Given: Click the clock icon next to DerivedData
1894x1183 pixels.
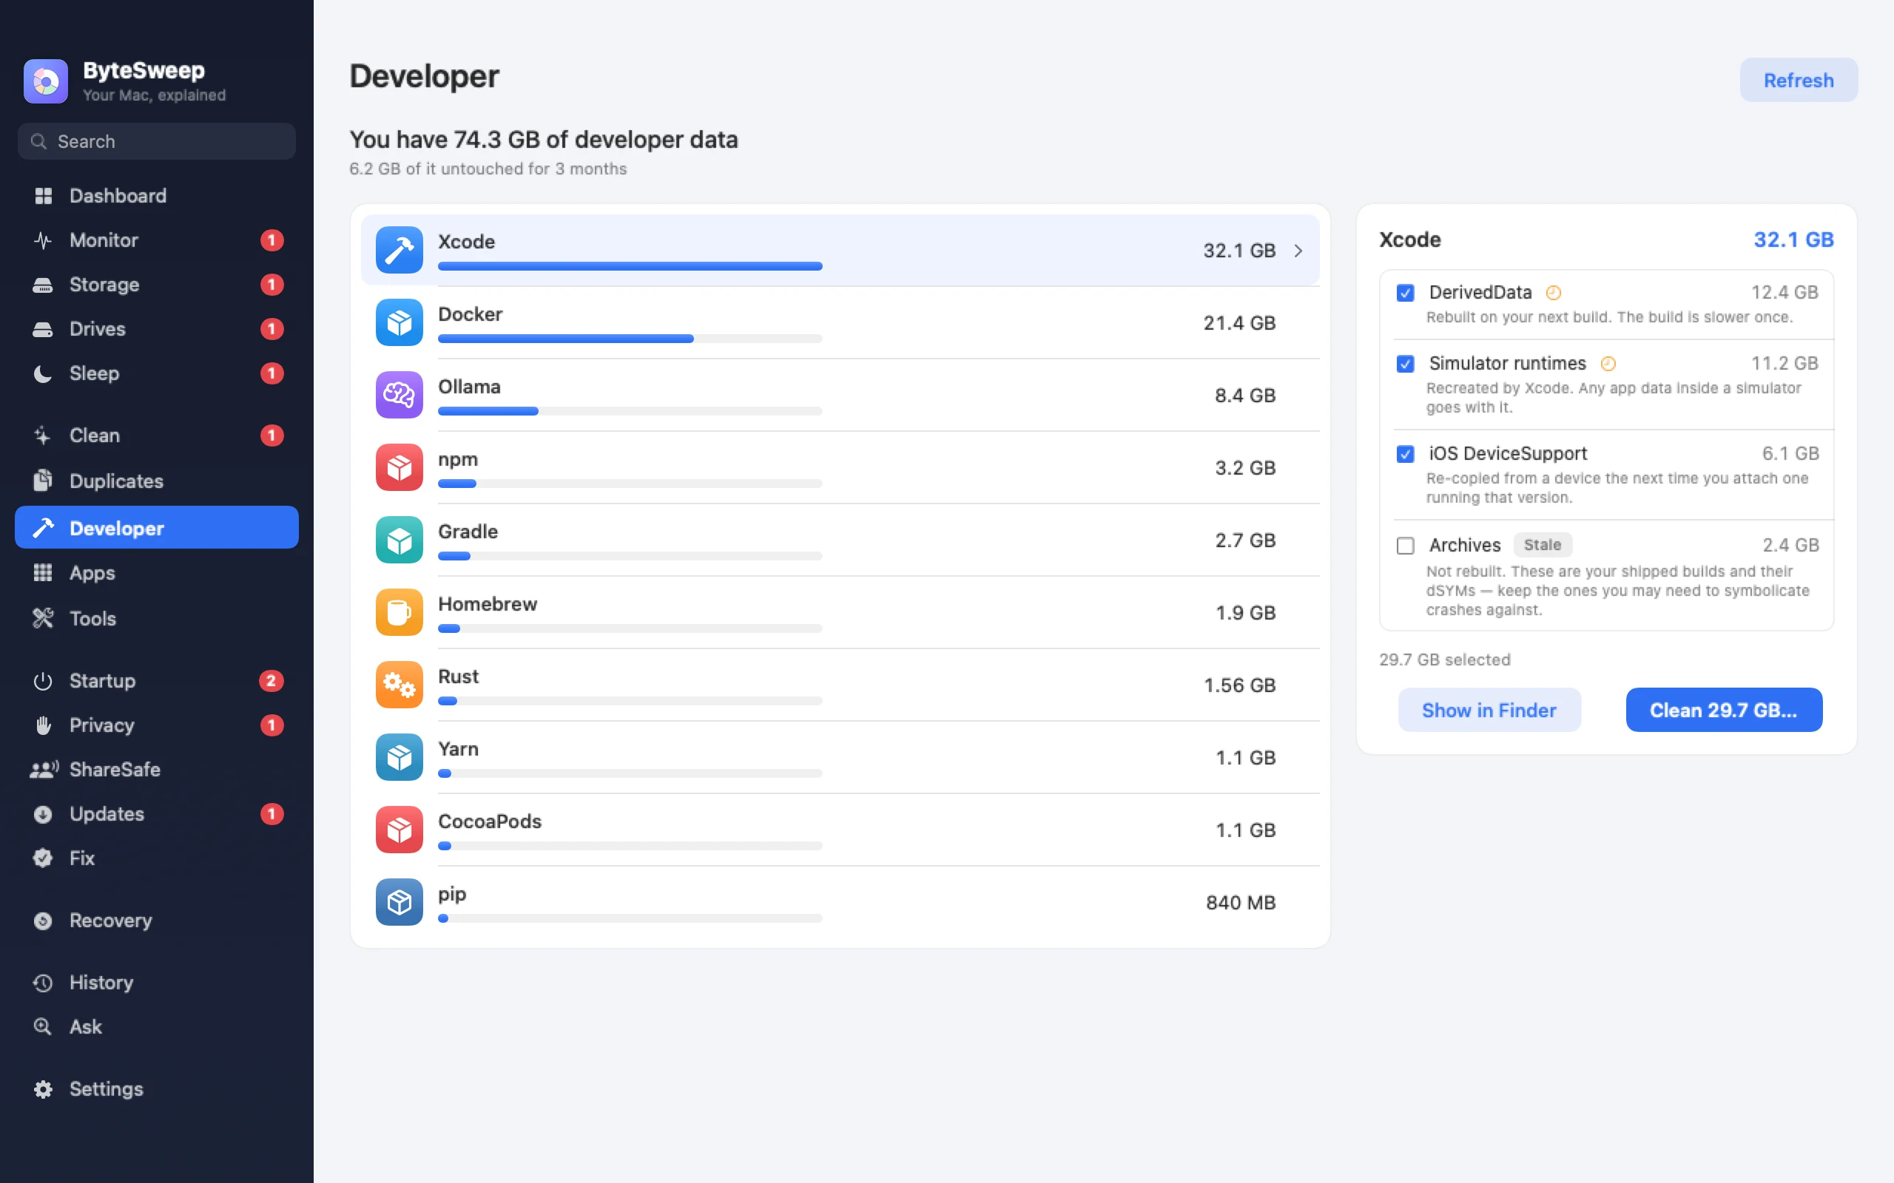Looking at the screenshot, I should point(1554,293).
